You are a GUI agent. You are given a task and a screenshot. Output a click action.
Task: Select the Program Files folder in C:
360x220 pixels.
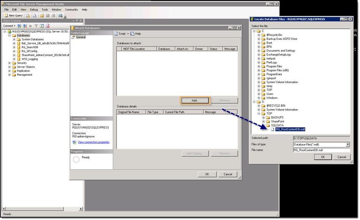(x=274, y=66)
